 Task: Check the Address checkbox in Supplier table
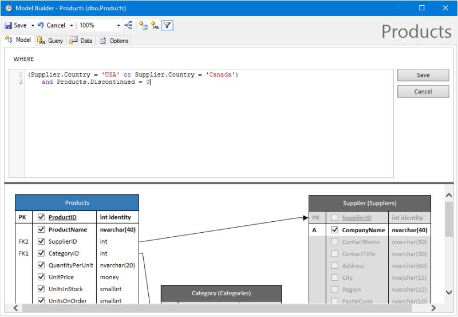click(x=335, y=265)
